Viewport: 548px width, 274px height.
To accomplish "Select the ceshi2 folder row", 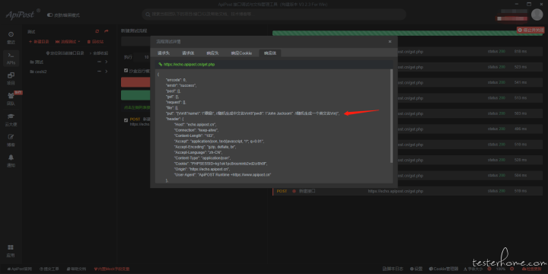I will [x=68, y=72].
